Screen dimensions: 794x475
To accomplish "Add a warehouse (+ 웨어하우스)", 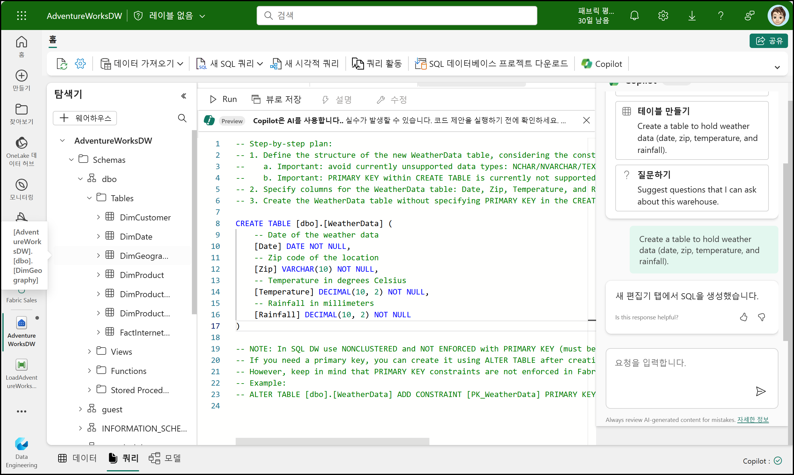I will [x=85, y=118].
